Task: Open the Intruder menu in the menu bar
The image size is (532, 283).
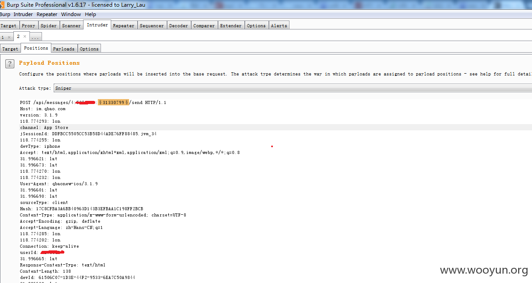Action: click(x=23, y=14)
